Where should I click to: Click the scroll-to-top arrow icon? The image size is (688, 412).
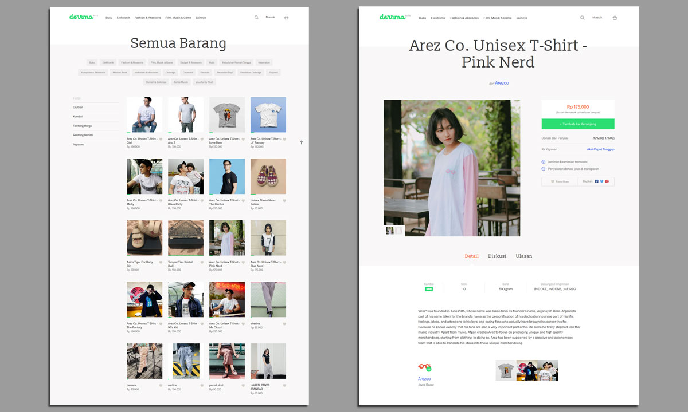(301, 142)
